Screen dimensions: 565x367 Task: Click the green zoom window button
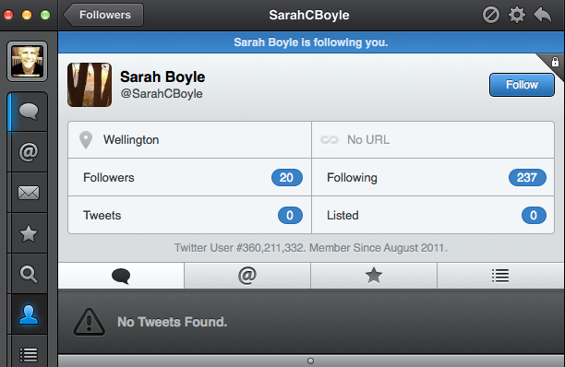click(x=45, y=15)
